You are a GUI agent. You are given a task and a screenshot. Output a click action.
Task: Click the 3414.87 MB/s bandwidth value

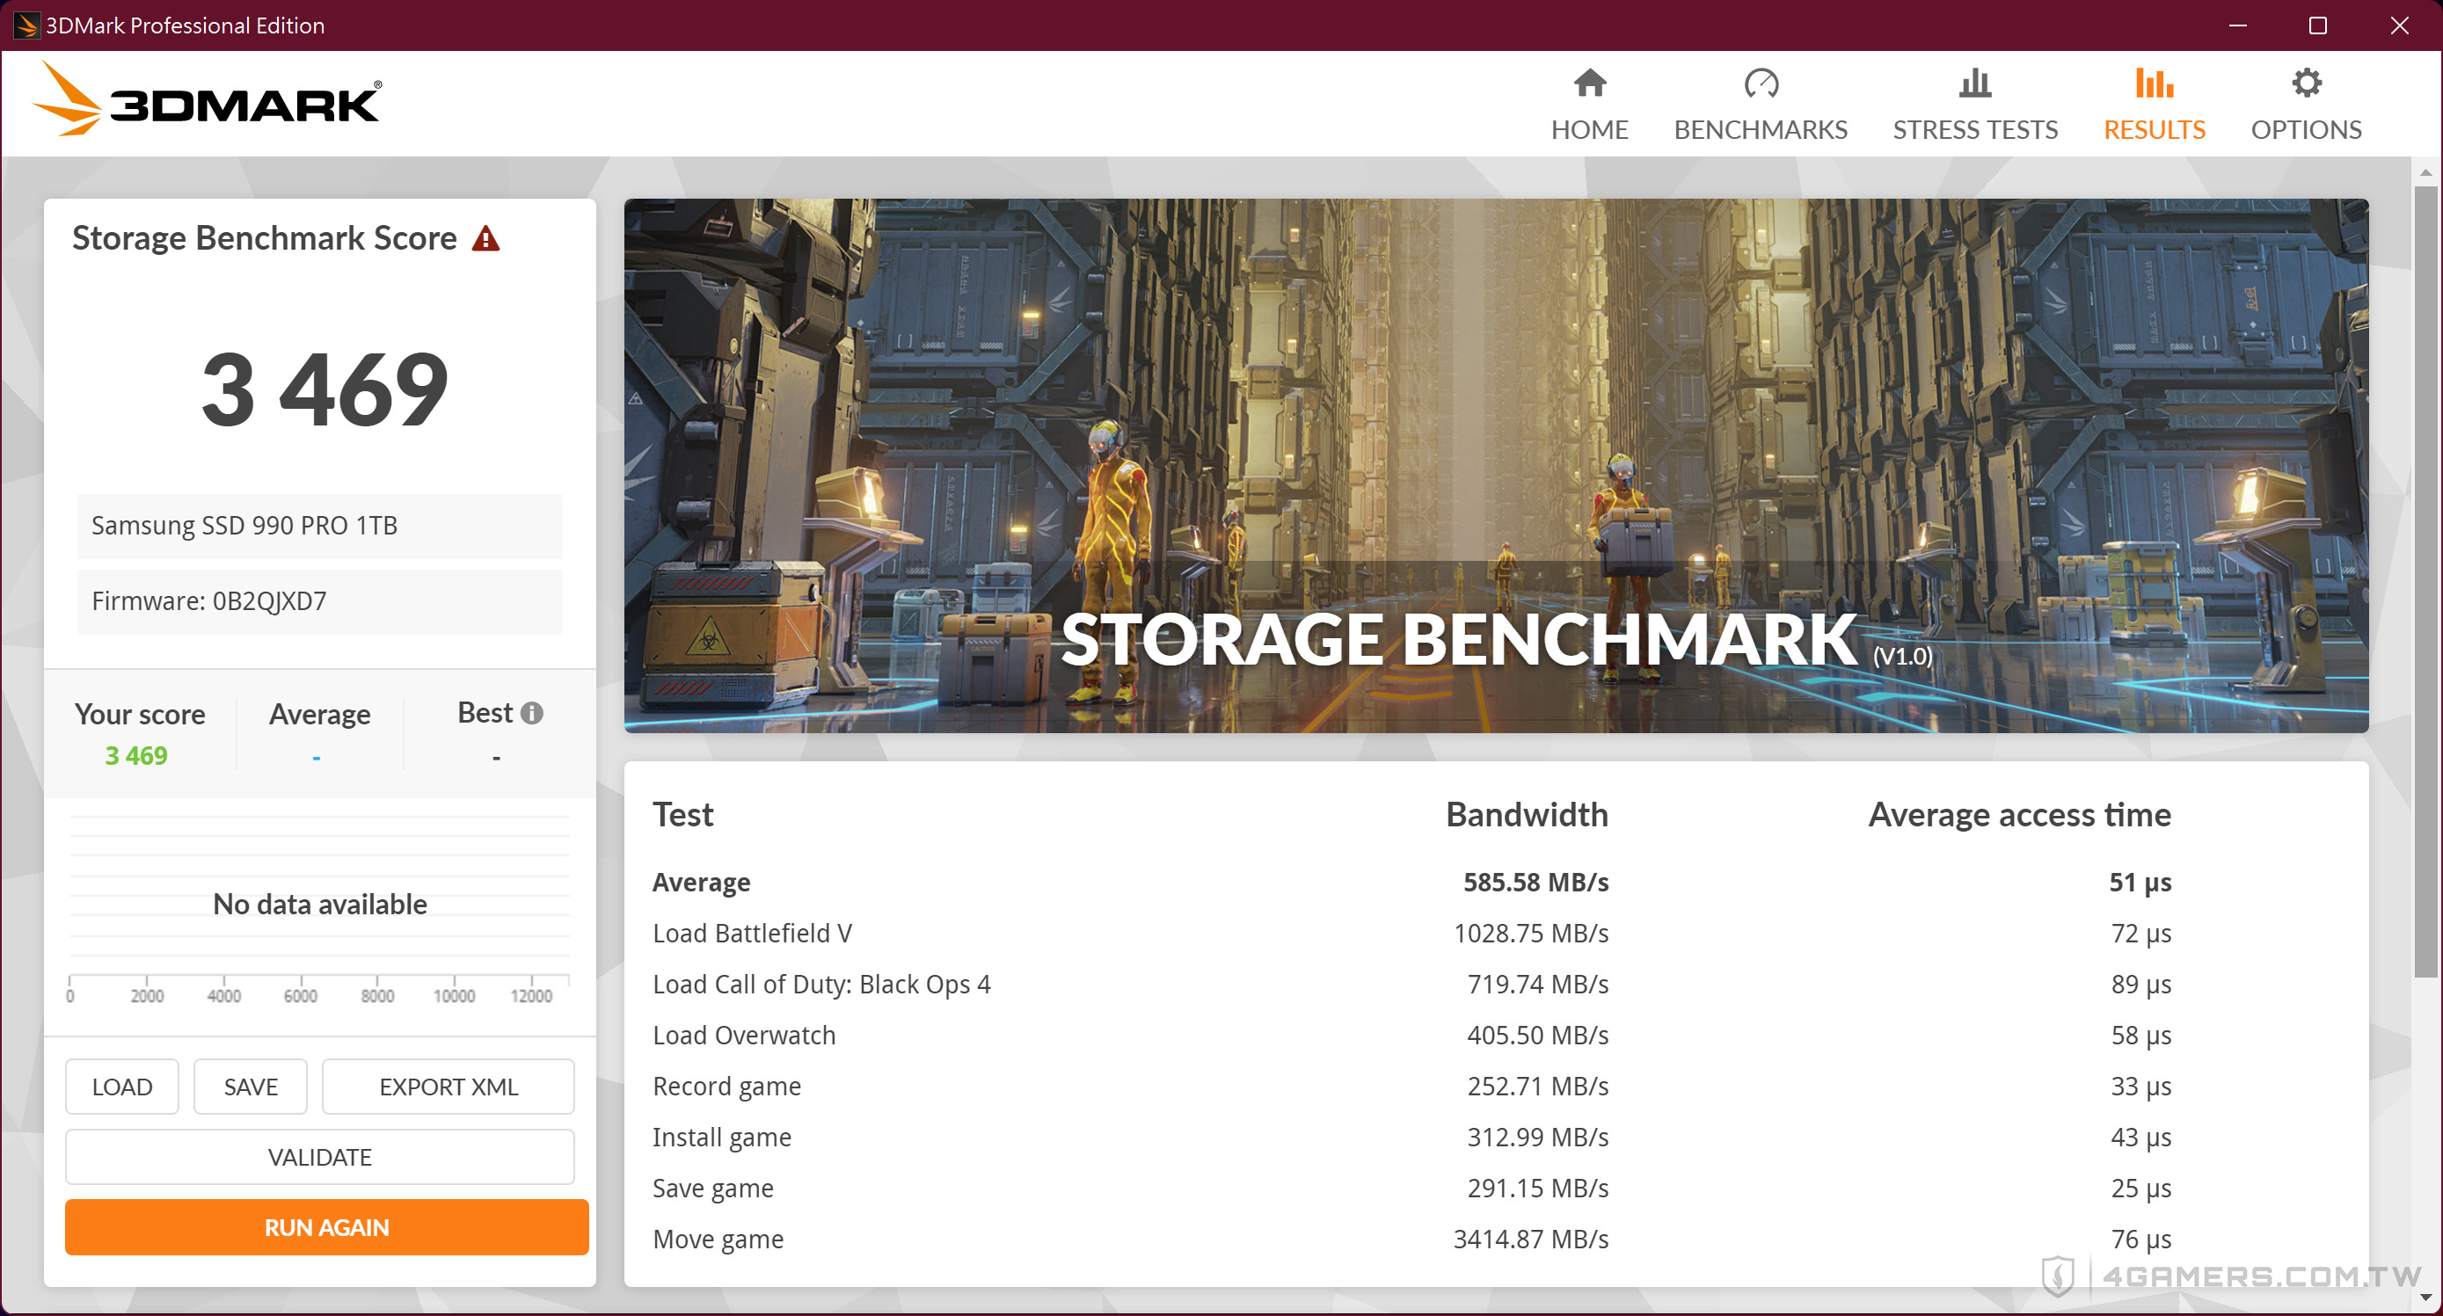point(1531,1240)
